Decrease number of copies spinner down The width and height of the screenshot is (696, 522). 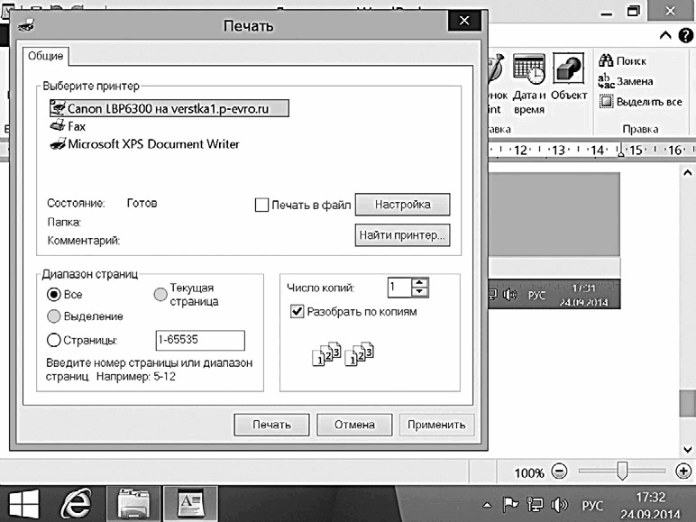419,292
